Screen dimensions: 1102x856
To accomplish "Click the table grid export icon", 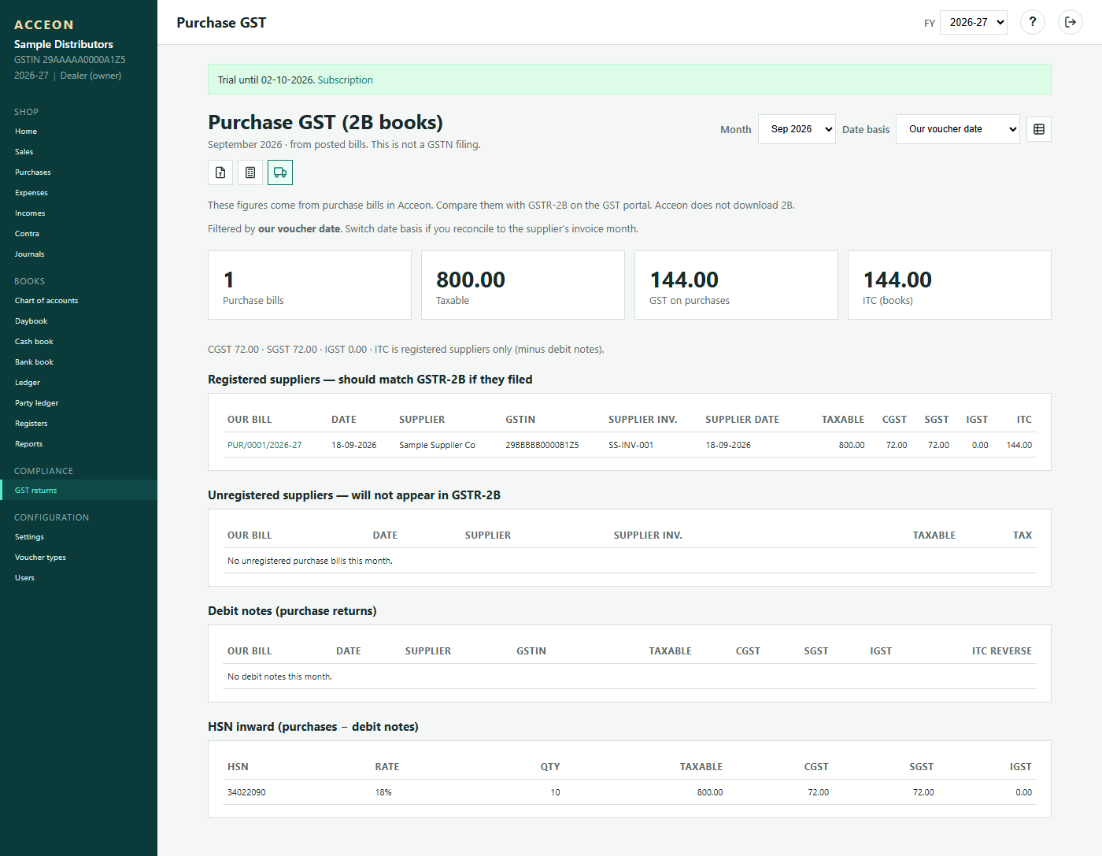I will tap(1039, 129).
